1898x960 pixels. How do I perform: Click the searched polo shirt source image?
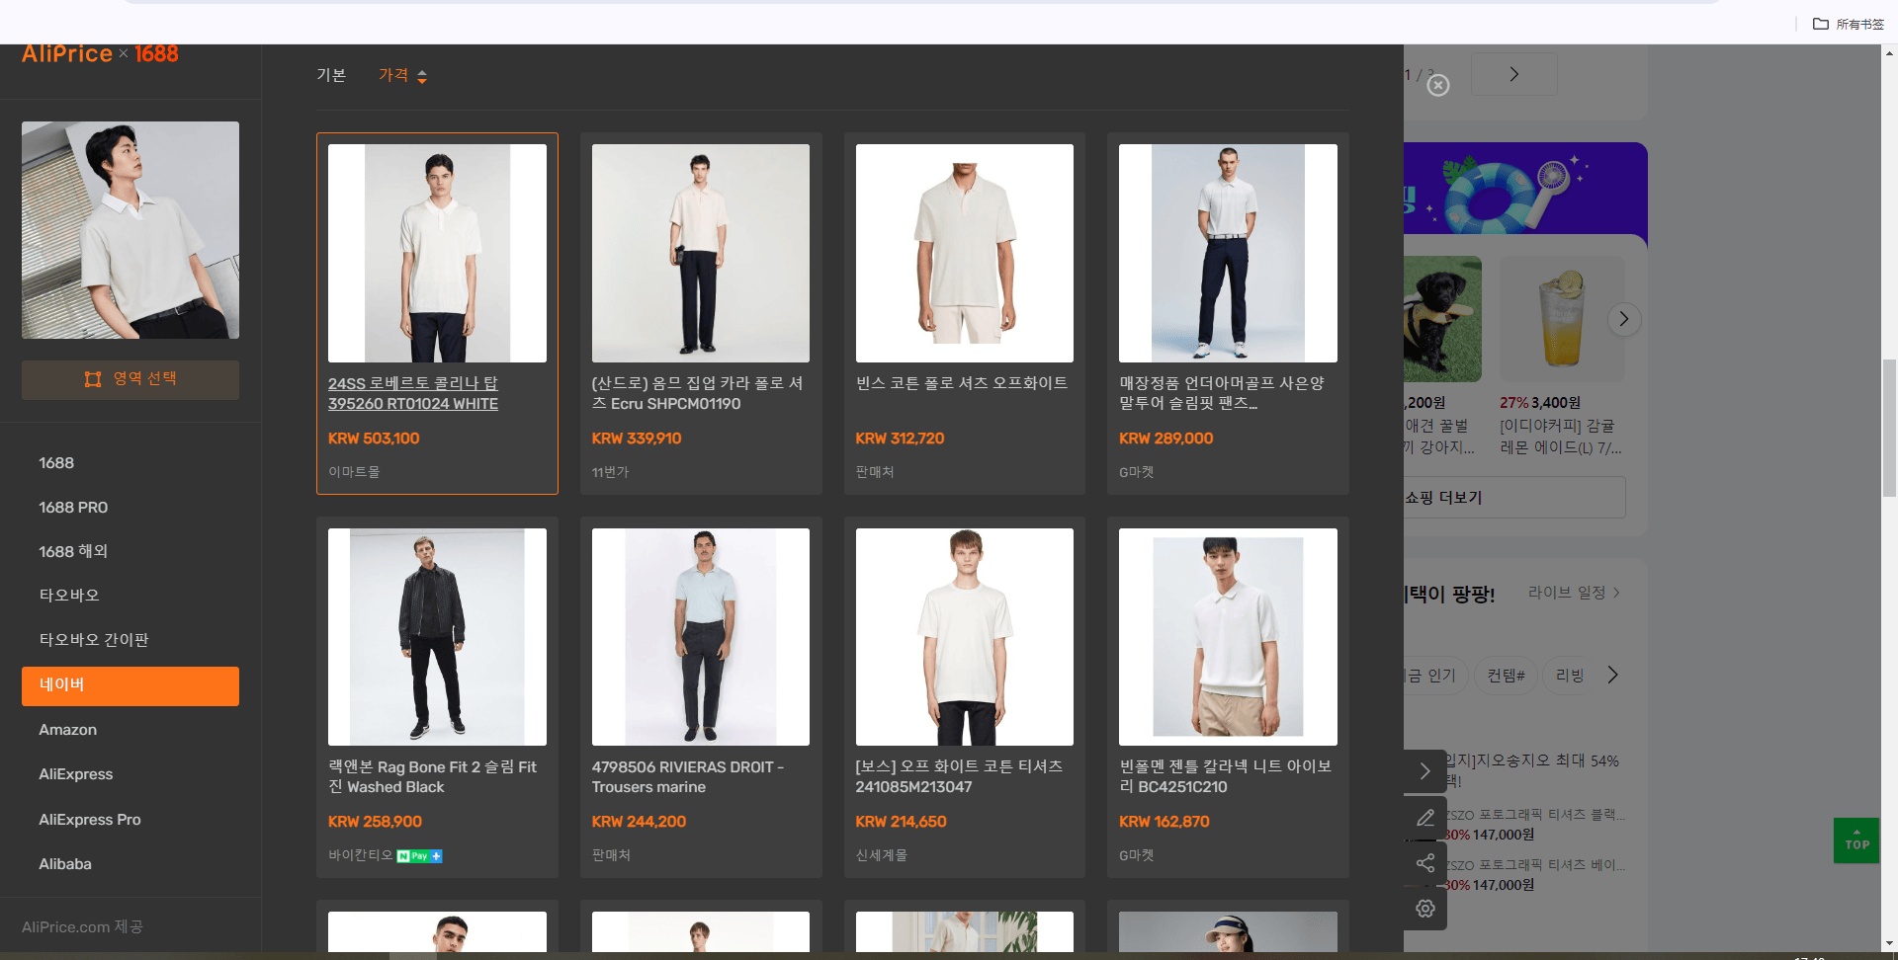(x=130, y=230)
